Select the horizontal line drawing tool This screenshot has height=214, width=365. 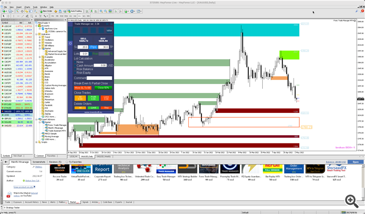tap(18, 16)
